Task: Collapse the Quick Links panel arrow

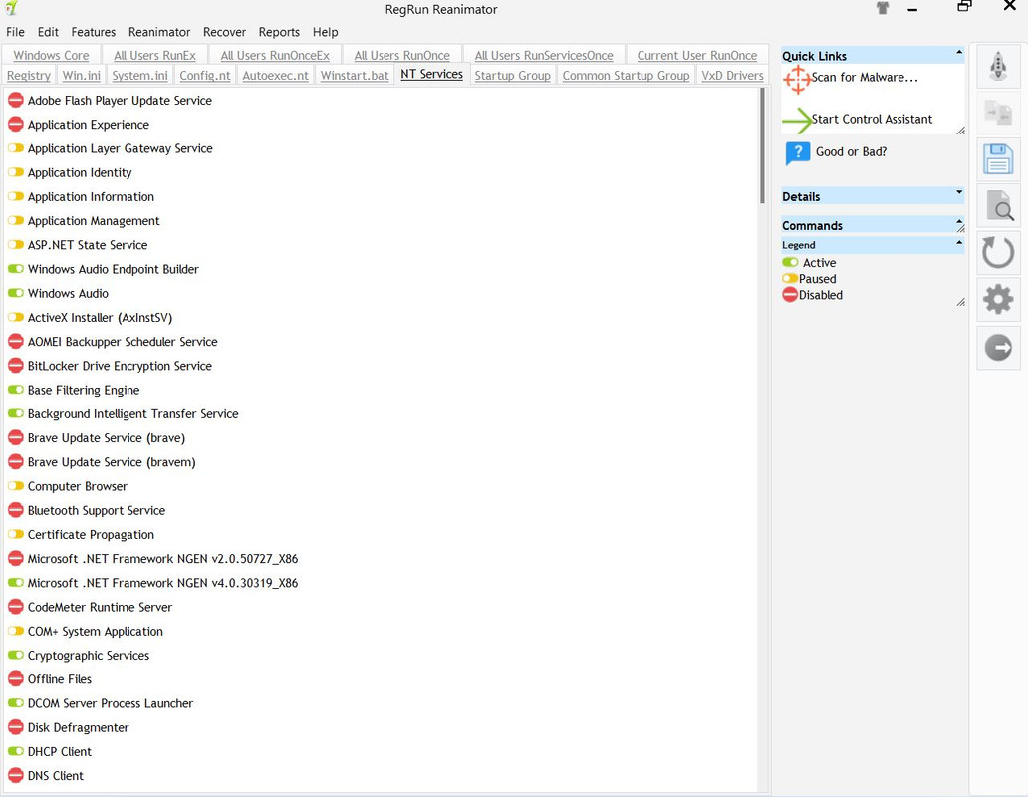Action: pyautogui.click(x=959, y=52)
